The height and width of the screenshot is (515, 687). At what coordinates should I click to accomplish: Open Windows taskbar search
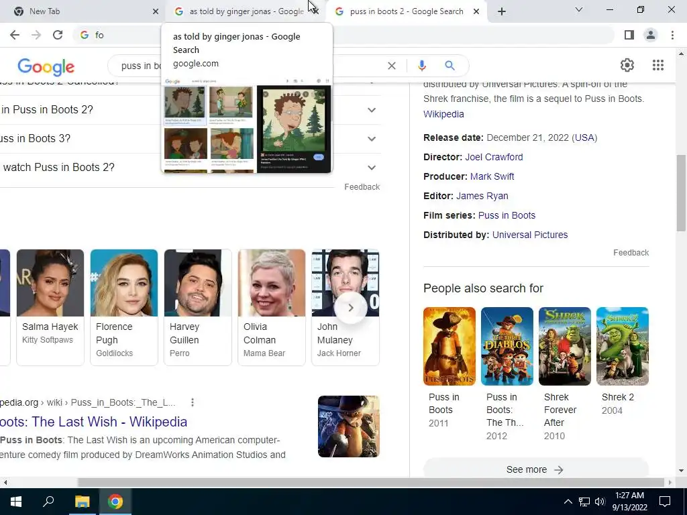(x=48, y=502)
